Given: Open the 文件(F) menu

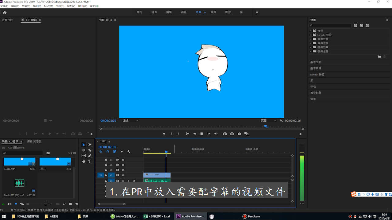Looking at the screenshot, I should (4, 6).
